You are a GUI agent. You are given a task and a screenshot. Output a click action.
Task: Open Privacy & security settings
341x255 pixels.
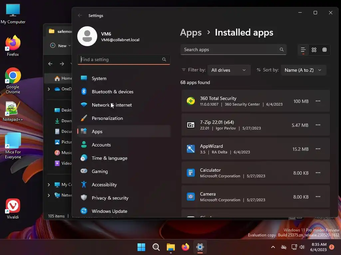click(x=124, y=198)
